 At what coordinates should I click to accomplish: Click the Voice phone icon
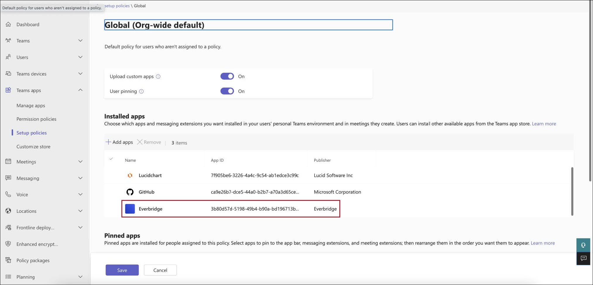click(x=8, y=194)
